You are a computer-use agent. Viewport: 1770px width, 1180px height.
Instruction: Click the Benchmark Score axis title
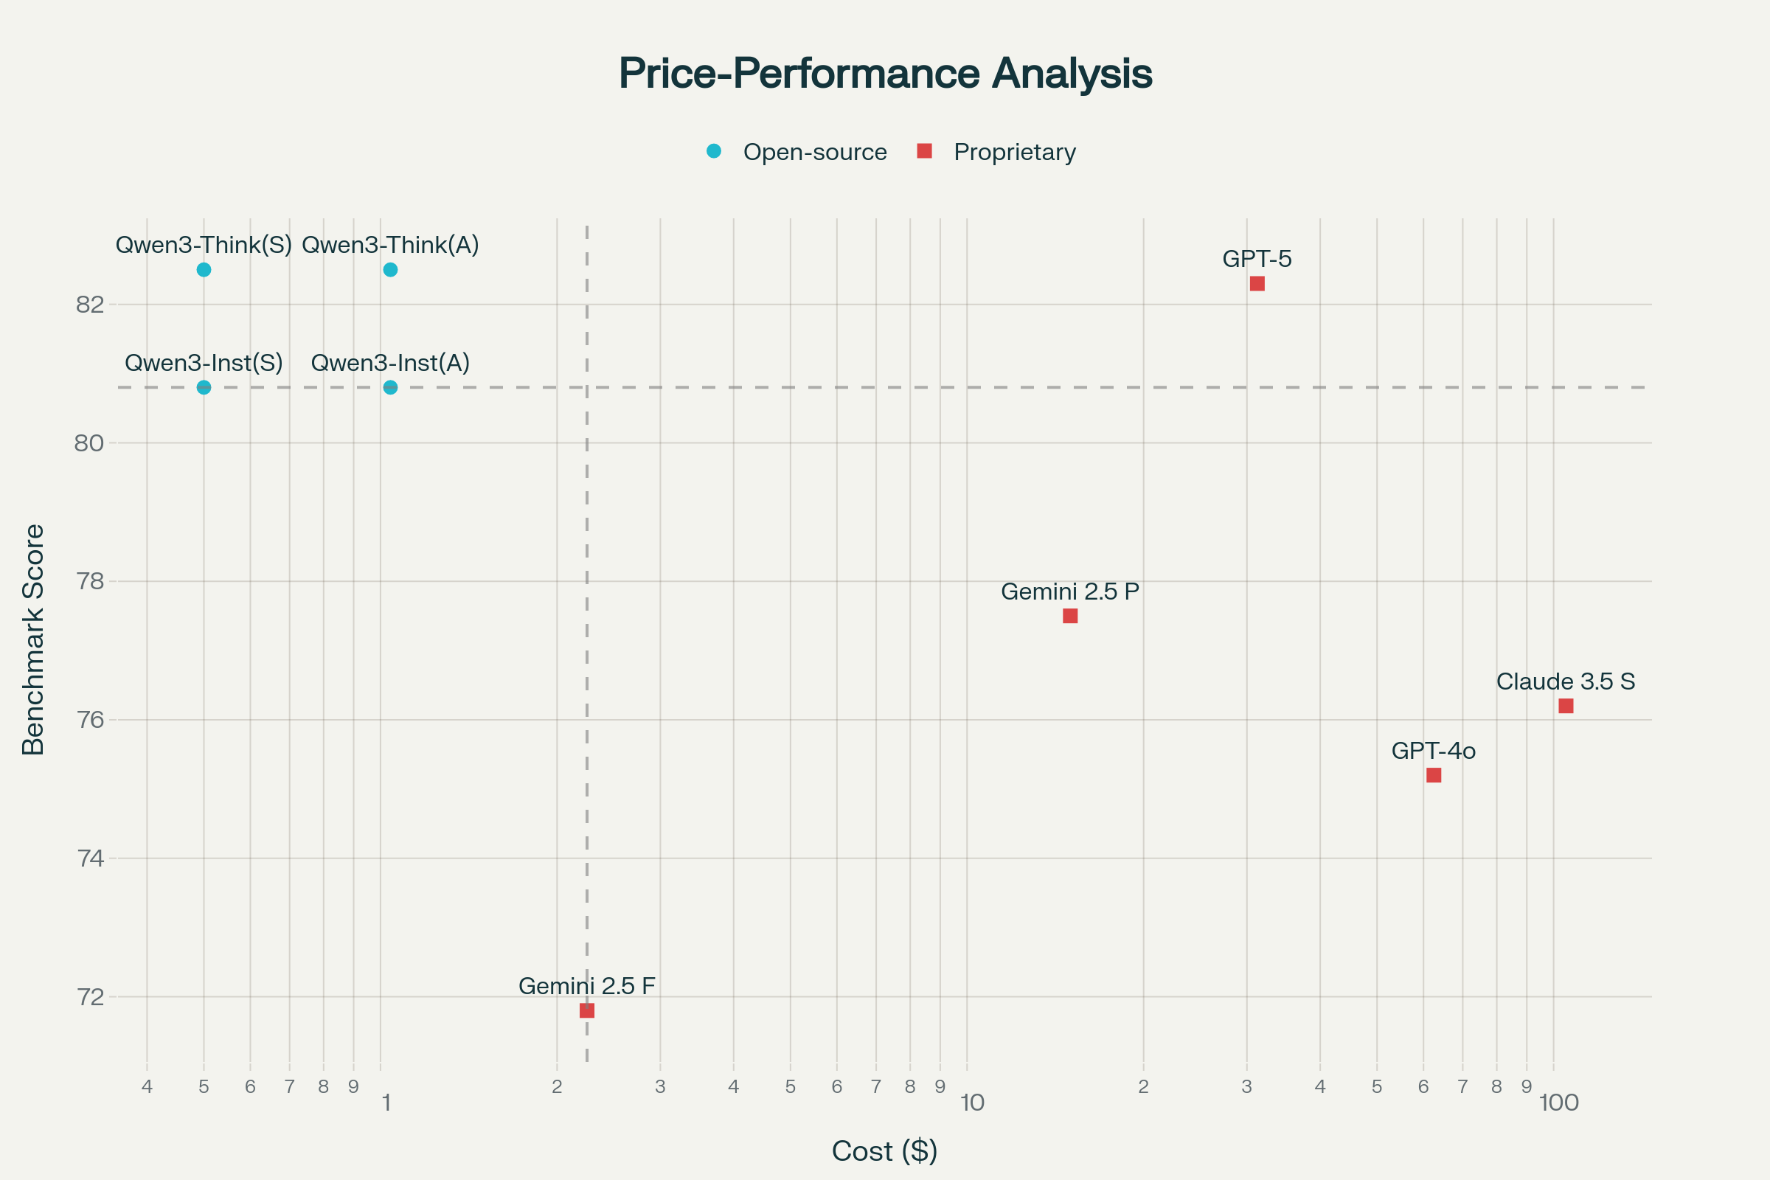[x=33, y=639]
